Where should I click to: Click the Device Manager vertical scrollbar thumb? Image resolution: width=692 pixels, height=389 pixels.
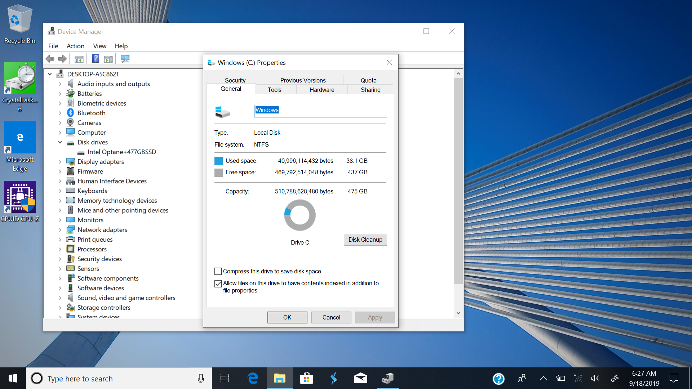(458, 181)
